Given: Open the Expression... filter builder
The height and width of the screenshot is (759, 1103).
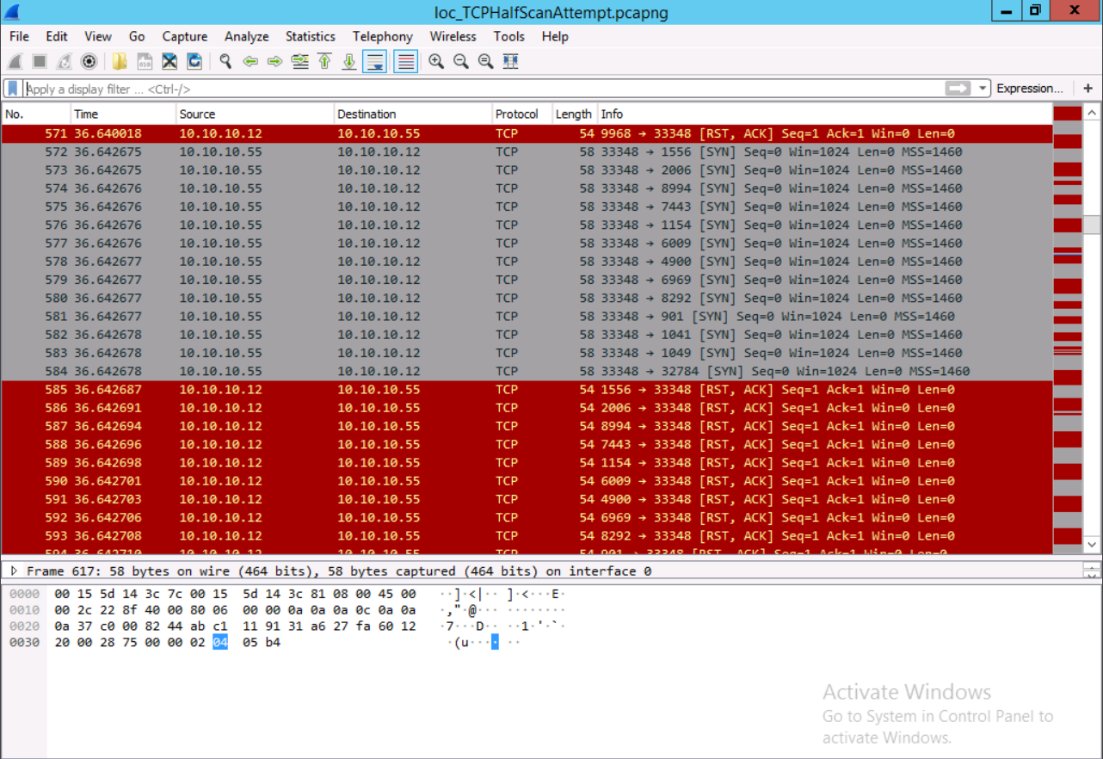Looking at the screenshot, I should [x=1030, y=89].
